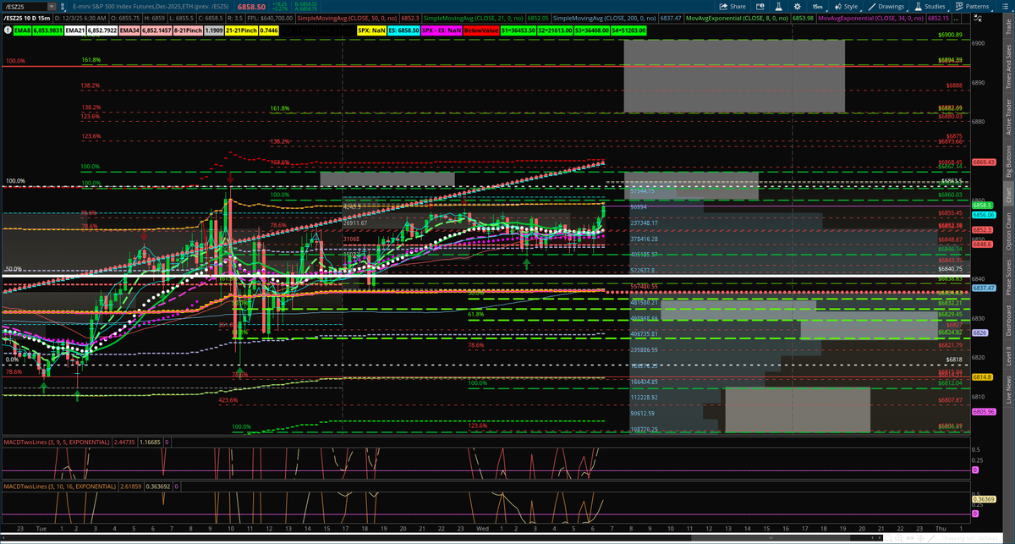Click the FPL: $640,700.00 readout
The image size is (1015, 544).
(270, 18)
